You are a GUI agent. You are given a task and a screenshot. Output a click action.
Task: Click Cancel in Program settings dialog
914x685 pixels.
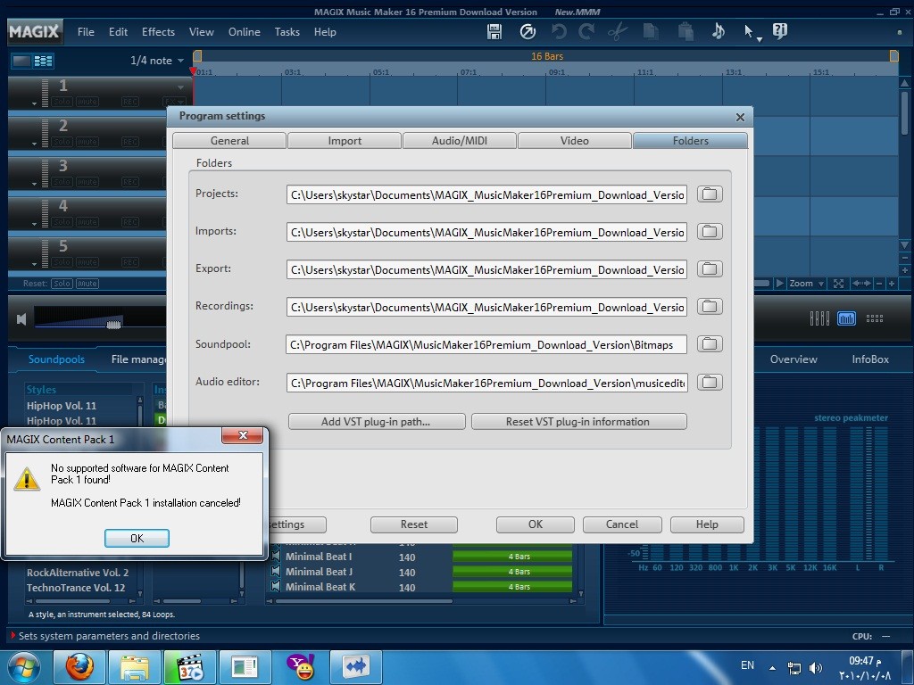click(x=622, y=524)
